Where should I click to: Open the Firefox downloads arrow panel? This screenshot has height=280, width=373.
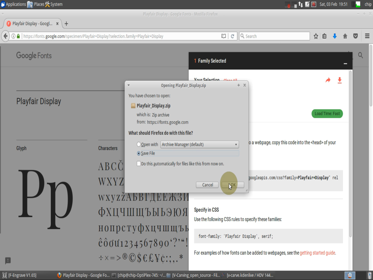pyautogui.click(x=335, y=36)
